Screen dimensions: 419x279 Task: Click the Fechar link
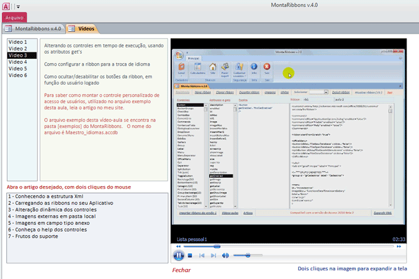click(181, 270)
